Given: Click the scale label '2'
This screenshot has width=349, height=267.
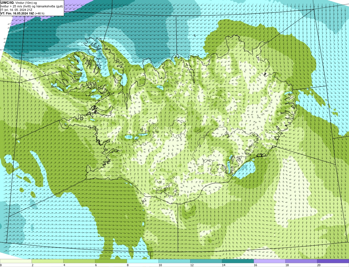Looking at the screenshot, I should [x=32, y=265].
